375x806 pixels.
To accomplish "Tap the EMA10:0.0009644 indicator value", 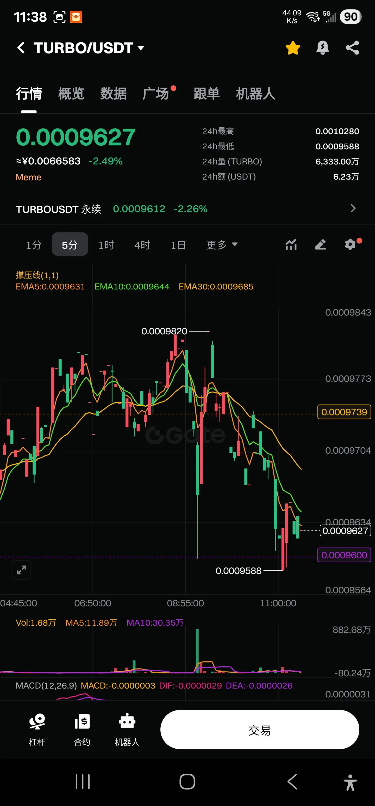I will (132, 287).
